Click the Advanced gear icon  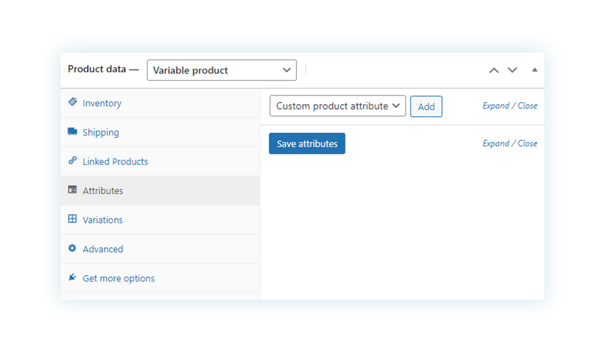(72, 248)
